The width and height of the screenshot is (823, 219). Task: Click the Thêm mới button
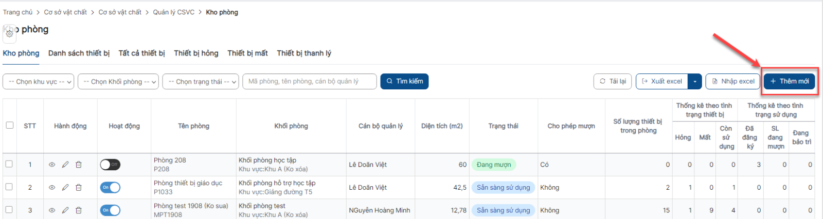point(789,81)
